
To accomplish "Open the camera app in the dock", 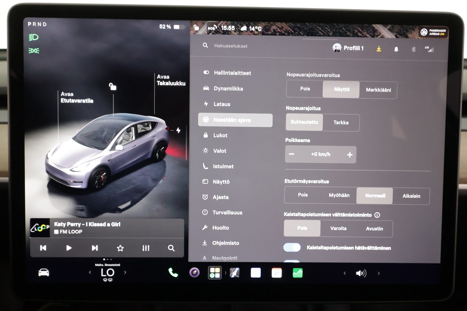I will pyautogui.click(x=194, y=272).
